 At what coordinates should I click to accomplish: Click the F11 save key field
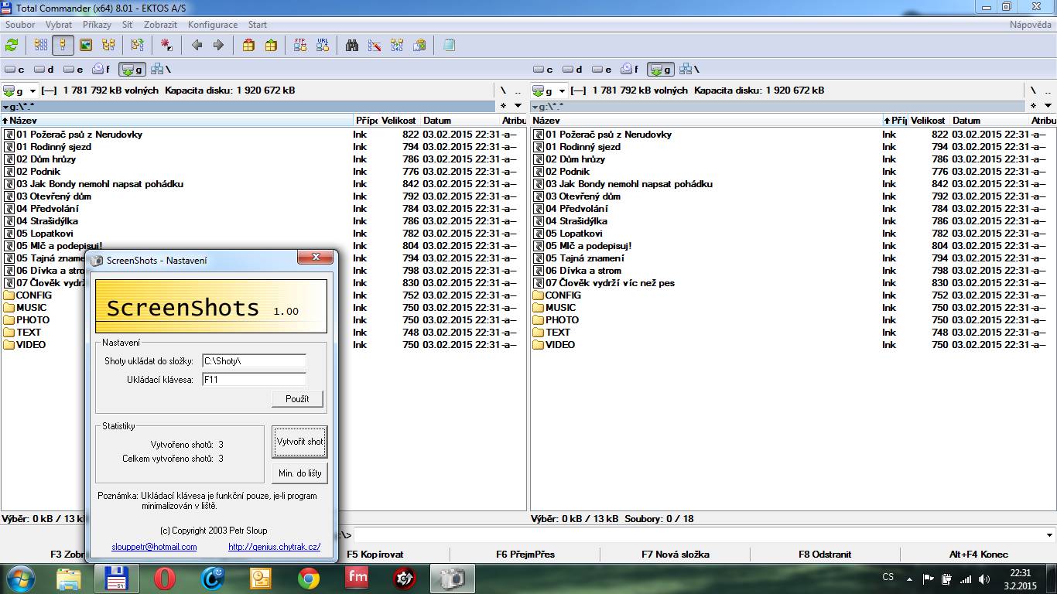pyautogui.click(x=254, y=380)
